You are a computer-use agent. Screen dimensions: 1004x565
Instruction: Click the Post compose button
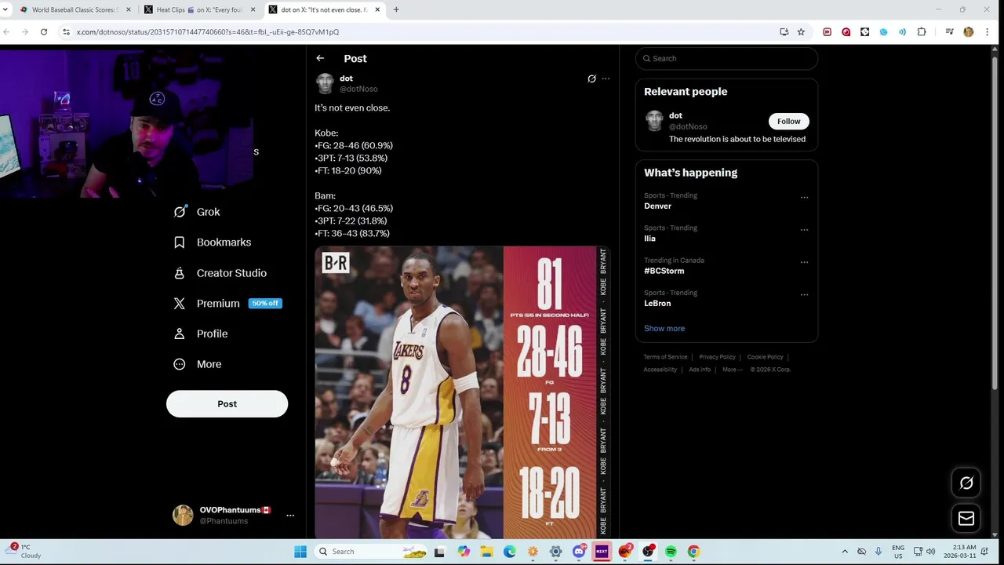pos(227,404)
